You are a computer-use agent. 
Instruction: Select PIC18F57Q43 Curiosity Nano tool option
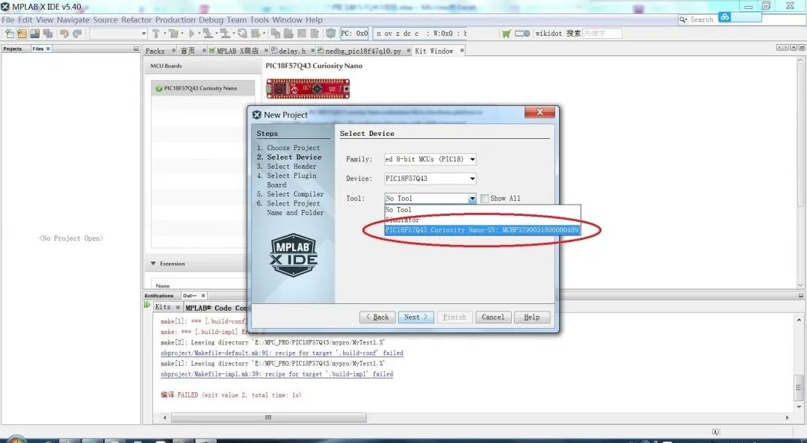tap(481, 230)
